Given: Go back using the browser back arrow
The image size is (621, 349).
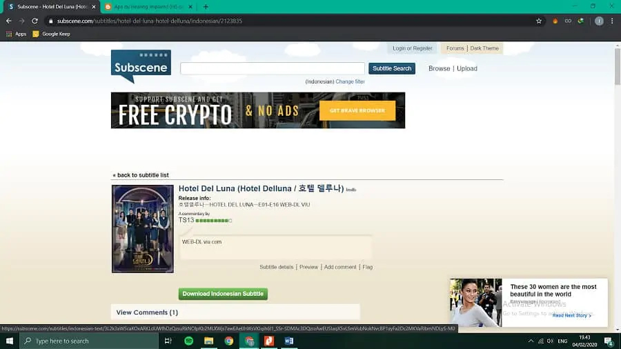Looking at the screenshot, I should (x=9, y=21).
